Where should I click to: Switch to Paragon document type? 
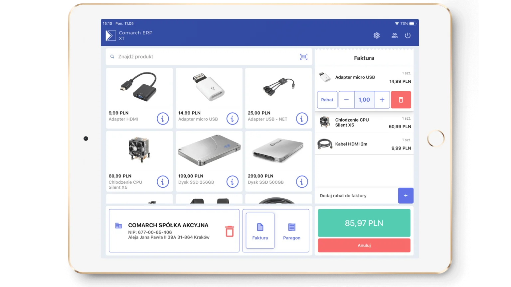point(291,230)
